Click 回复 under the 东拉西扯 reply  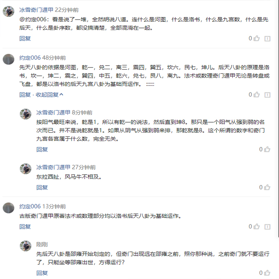42,187
